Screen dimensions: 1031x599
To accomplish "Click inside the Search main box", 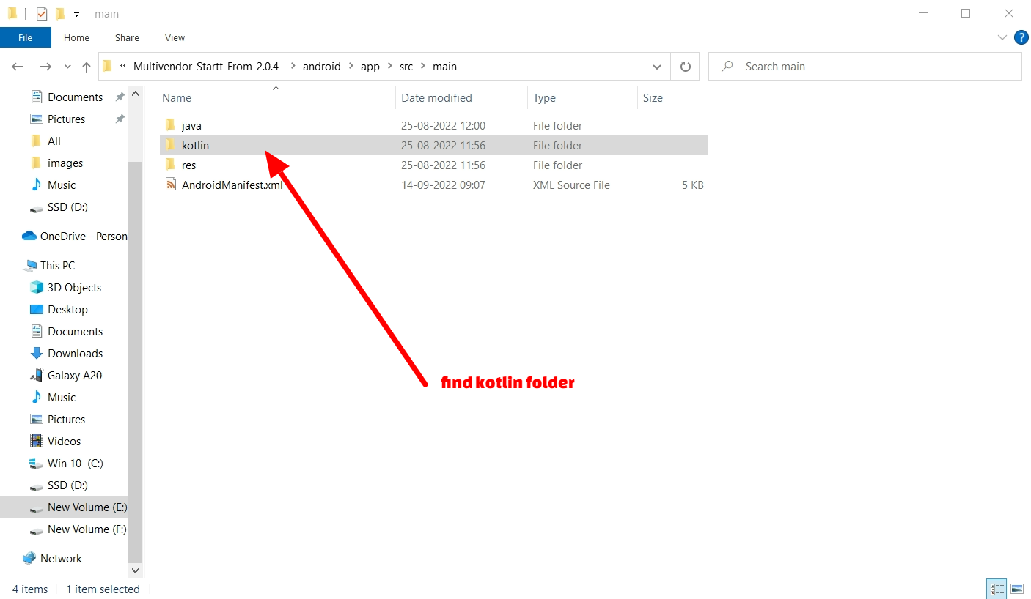I will pos(873,67).
